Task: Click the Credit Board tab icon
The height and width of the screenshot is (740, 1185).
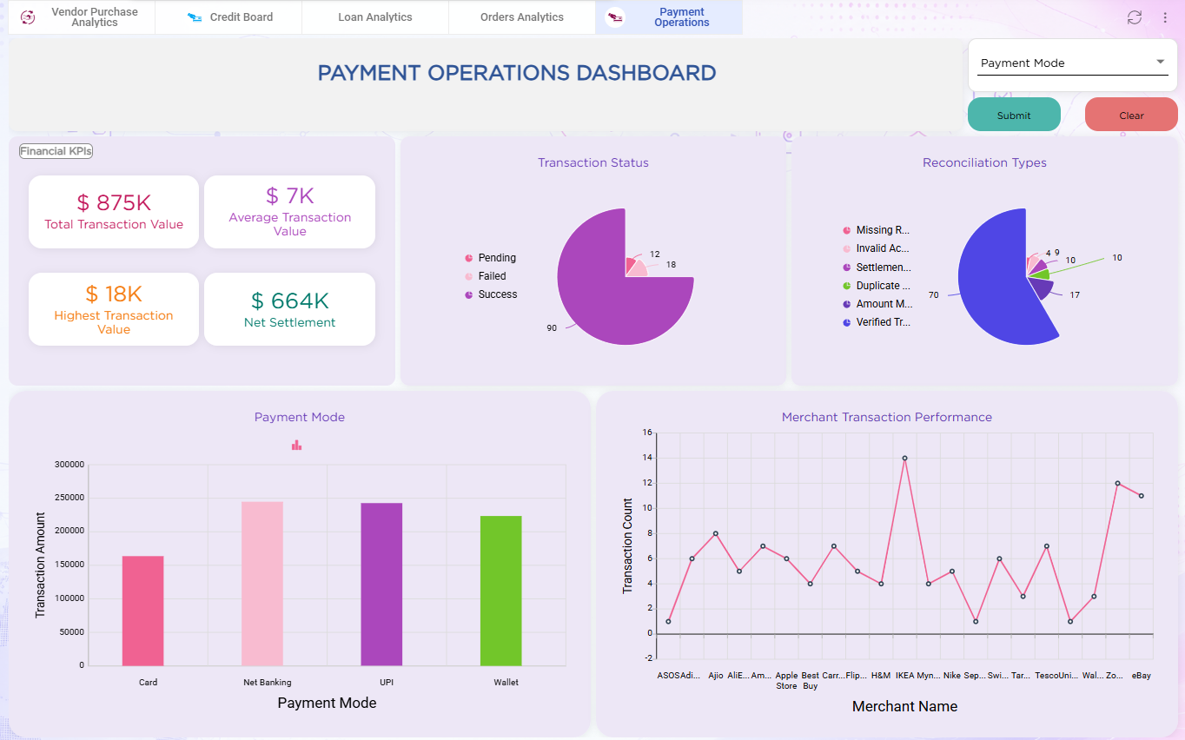Action: tap(195, 17)
